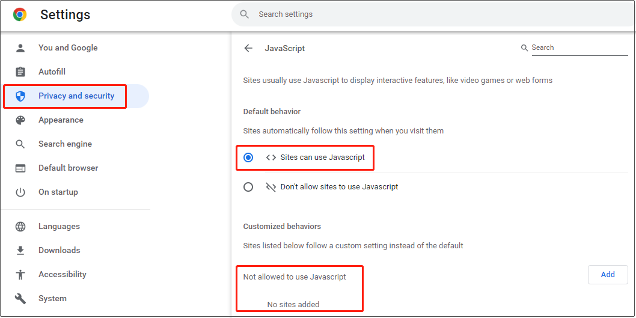636x318 pixels.
Task: Click the Appearance palette icon
Action: coord(20,120)
